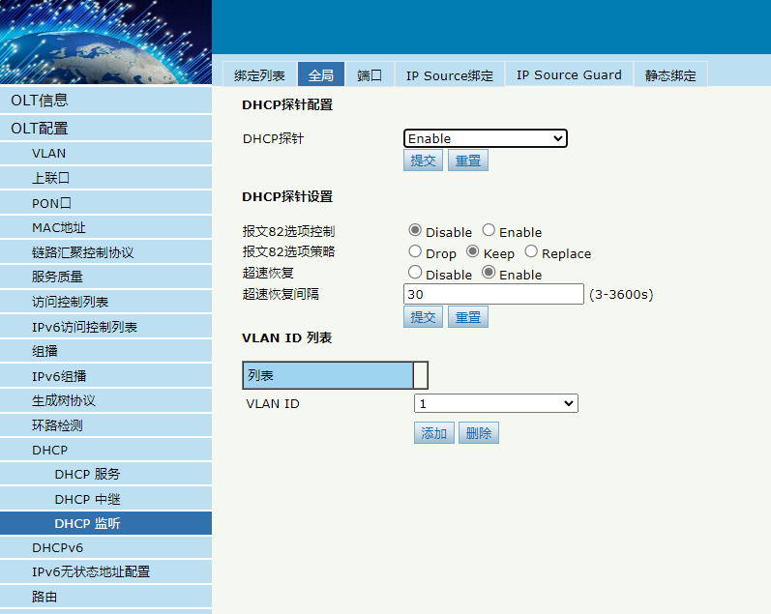Open 上联口 menu item
Viewport: 771px width, 614px height.
click(x=105, y=178)
